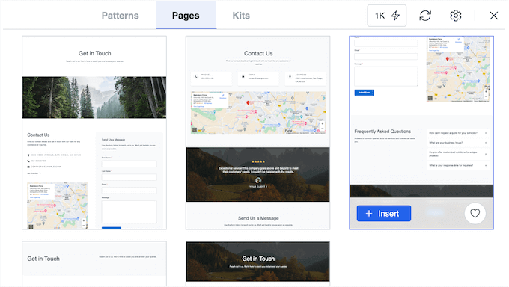Image resolution: width=509 pixels, height=287 pixels.
Task: Click the lightning bolt icon
Action: point(395,16)
